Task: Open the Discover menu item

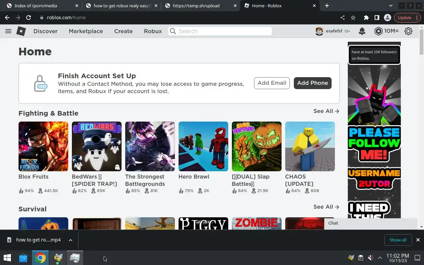Action: [x=45, y=31]
